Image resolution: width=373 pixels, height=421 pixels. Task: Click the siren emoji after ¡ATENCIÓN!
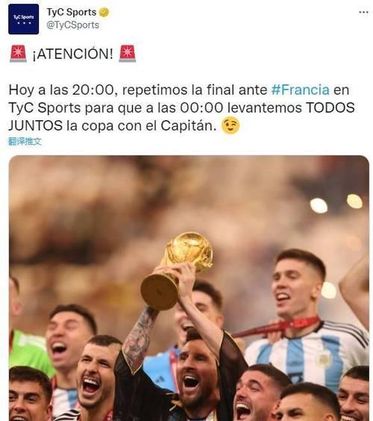pyautogui.click(x=128, y=54)
